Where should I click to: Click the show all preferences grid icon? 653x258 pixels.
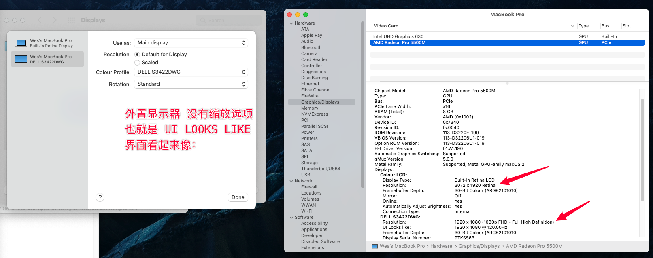[x=71, y=20]
